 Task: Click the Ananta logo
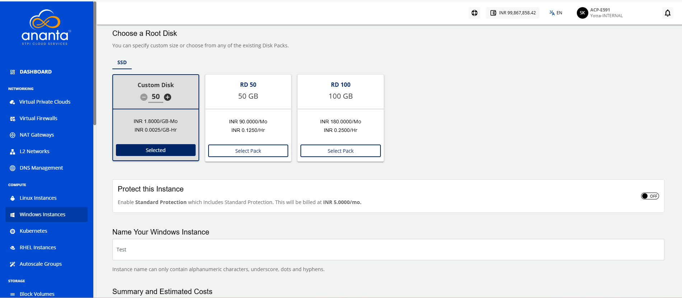coord(46,27)
